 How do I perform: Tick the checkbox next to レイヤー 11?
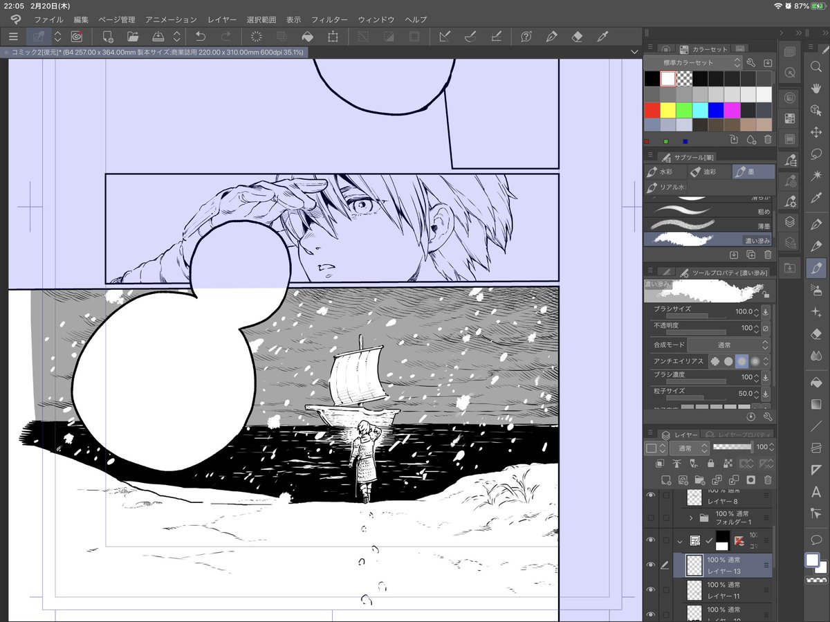(x=665, y=589)
